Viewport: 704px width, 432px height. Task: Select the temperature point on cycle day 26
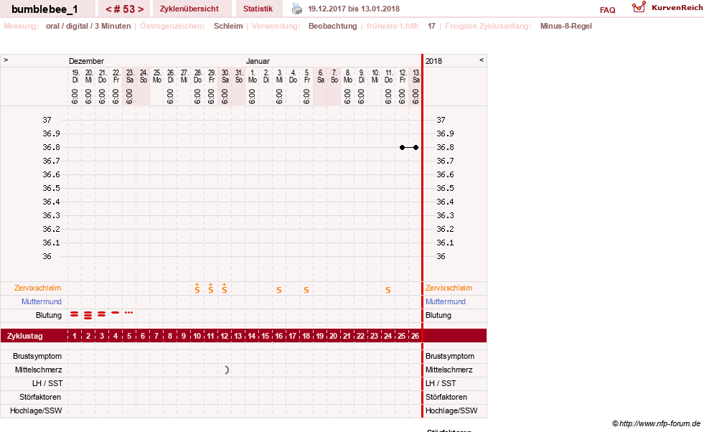pos(416,147)
